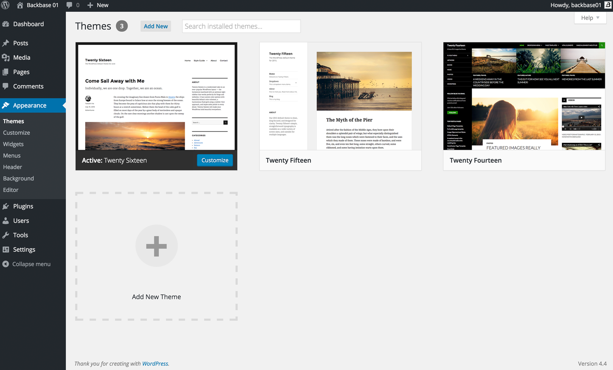Click the Twenty Fourteen theme name
Screen dimensions: 613x370
click(x=476, y=161)
